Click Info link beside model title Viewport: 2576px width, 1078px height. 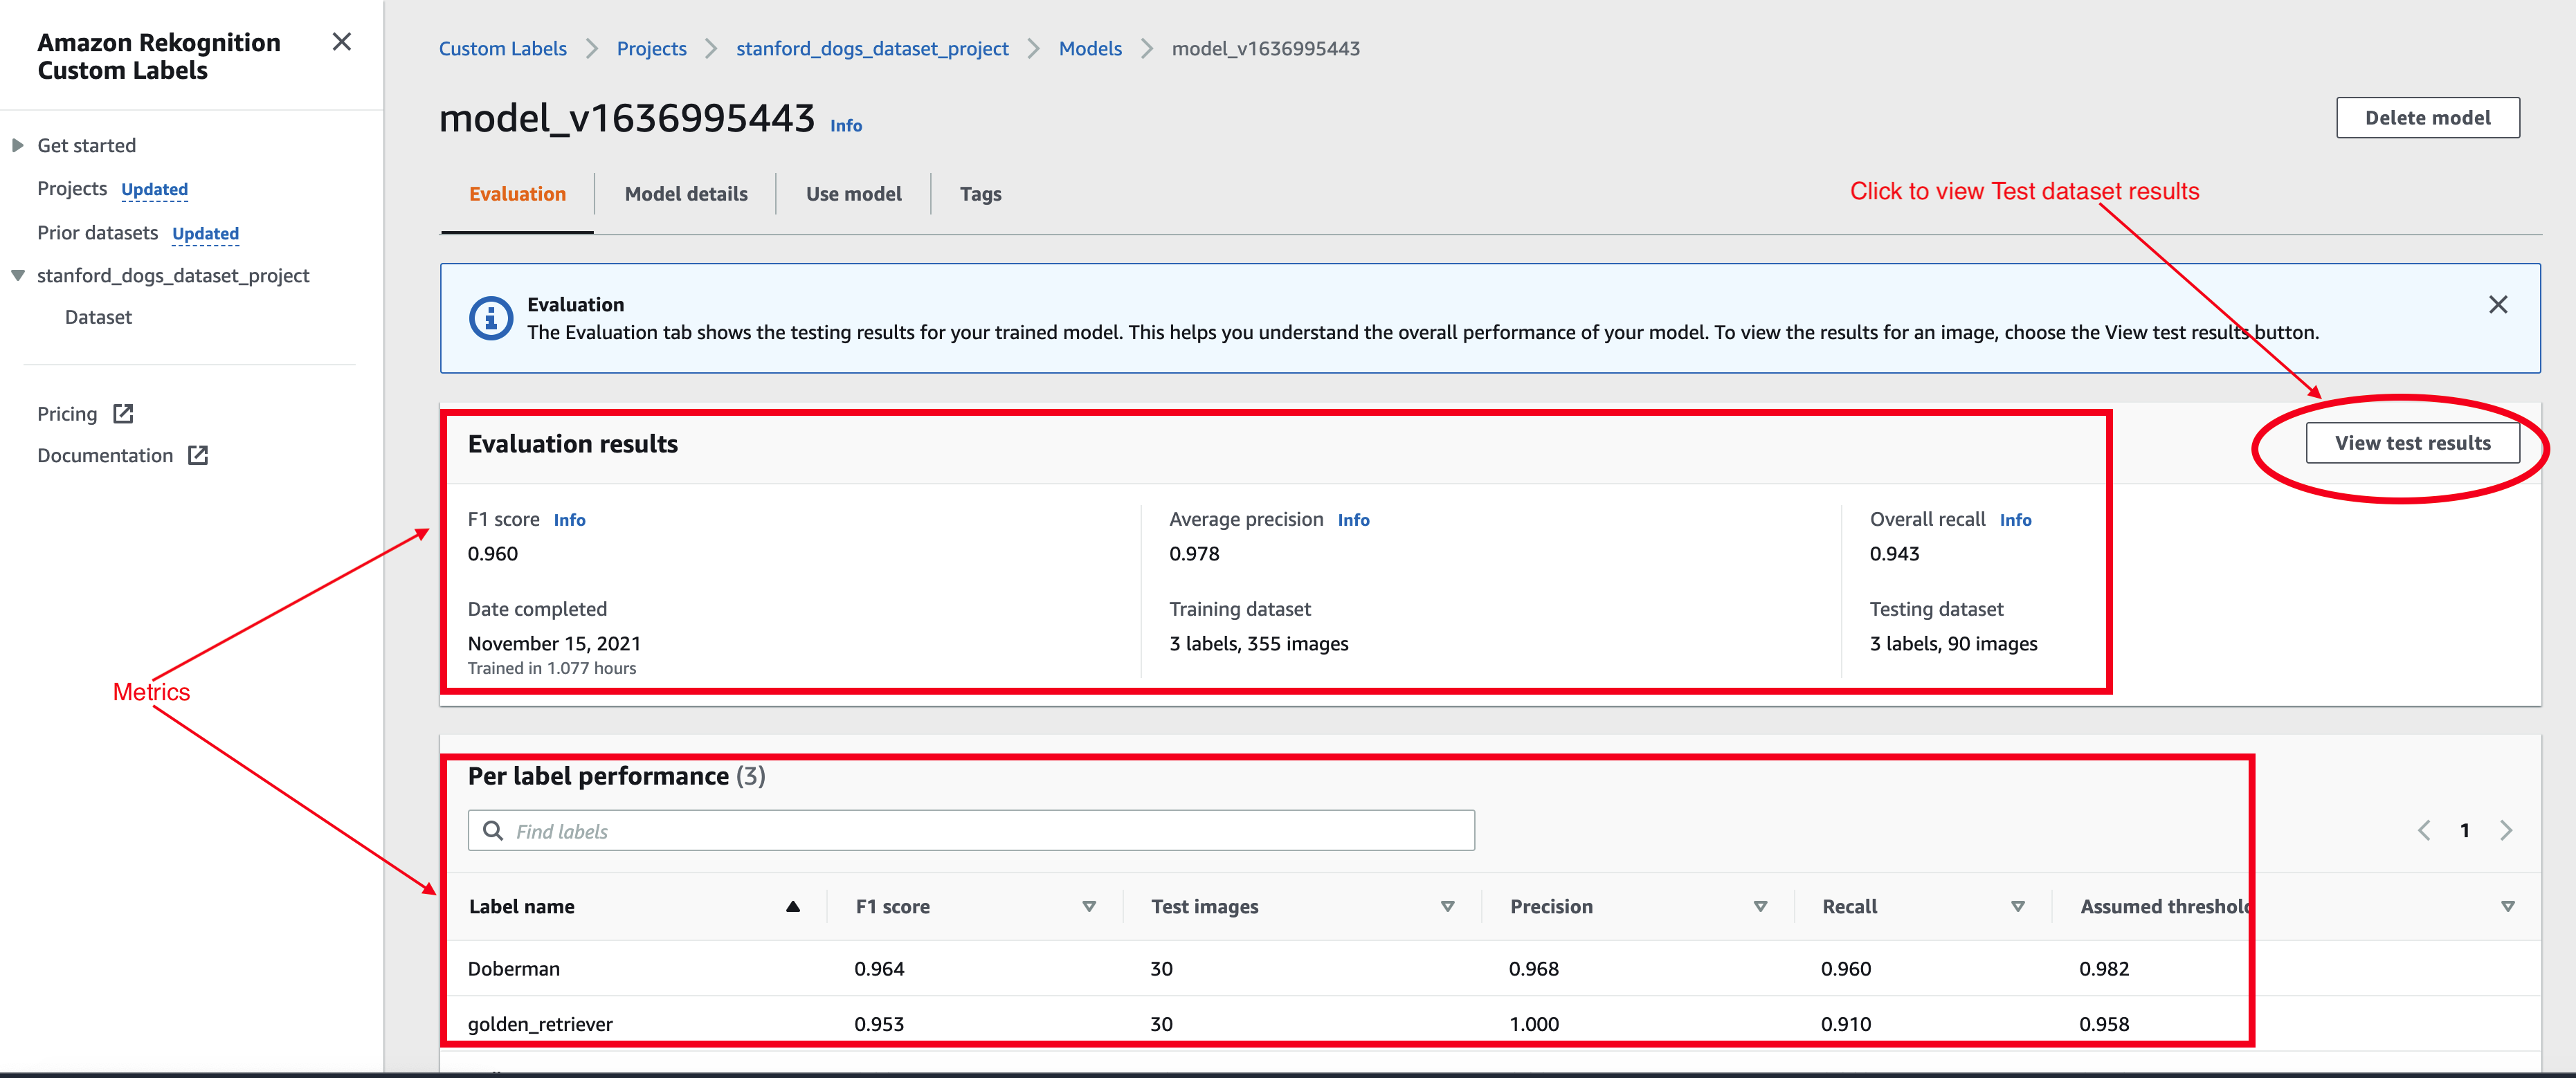coord(846,126)
